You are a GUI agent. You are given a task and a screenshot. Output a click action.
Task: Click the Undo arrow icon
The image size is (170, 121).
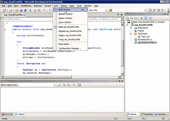pyautogui.click(x=44, y=10)
